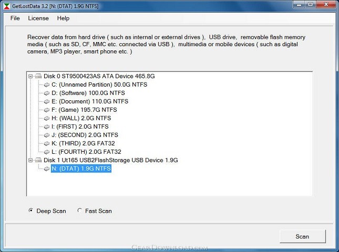Click the partition icon beside I: (FIRST)
The height and width of the screenshot is (252, 339).
(x=46, y=127)
